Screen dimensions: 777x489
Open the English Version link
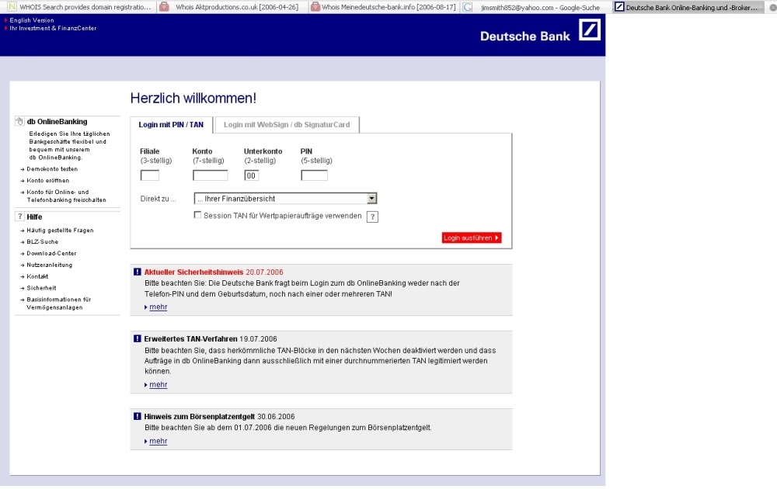(32, 20)
